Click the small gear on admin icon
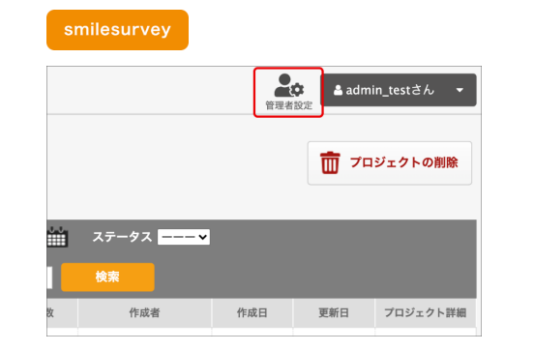 (297, 90)
